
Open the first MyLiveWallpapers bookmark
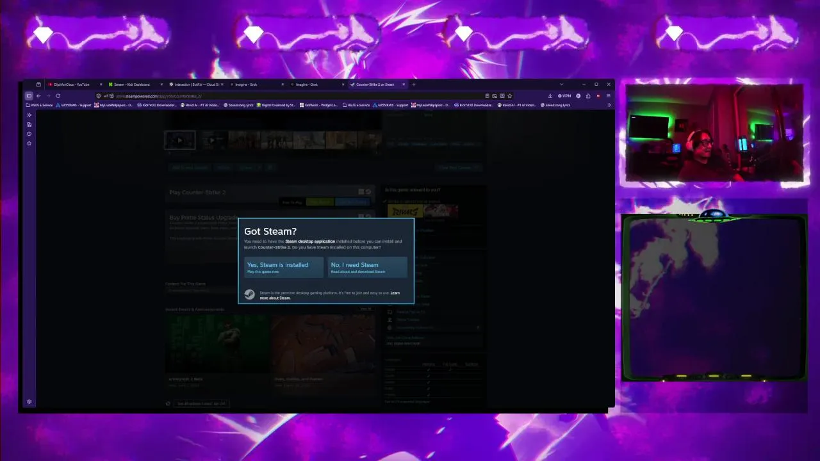point(114,105)
